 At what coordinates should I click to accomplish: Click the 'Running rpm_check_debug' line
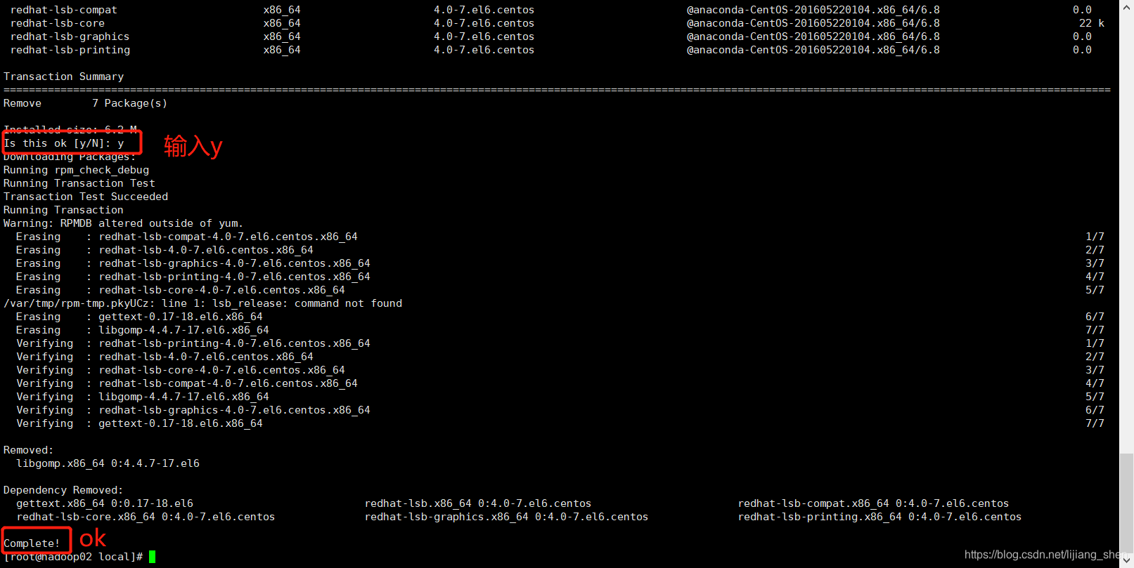pyautogui.click(x=76, y=170)
